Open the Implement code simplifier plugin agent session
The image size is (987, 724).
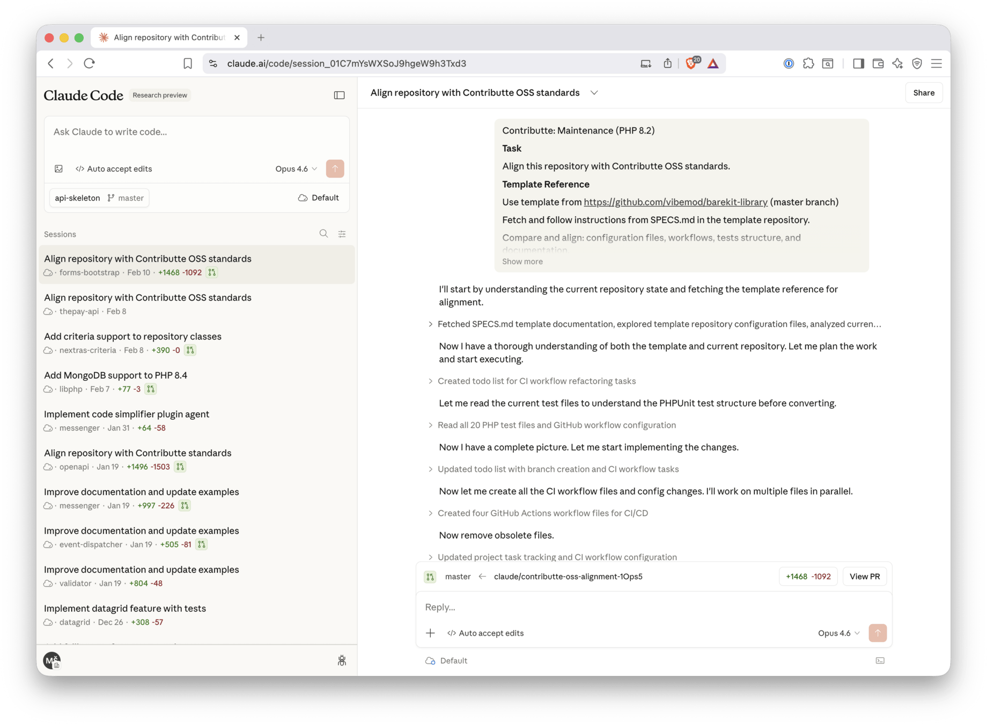(197, 420)
